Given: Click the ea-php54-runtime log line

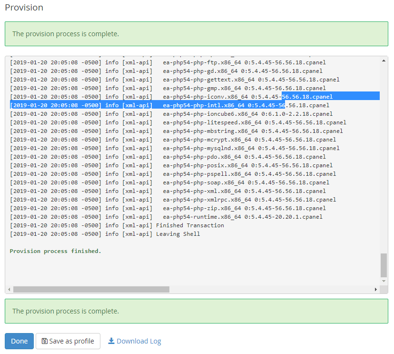Looking at the screenshot, I should pos(166,217).
